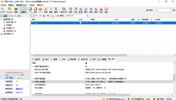Click the 彗星新兵 level title link

pyautogui.click(x=19, y=89)
